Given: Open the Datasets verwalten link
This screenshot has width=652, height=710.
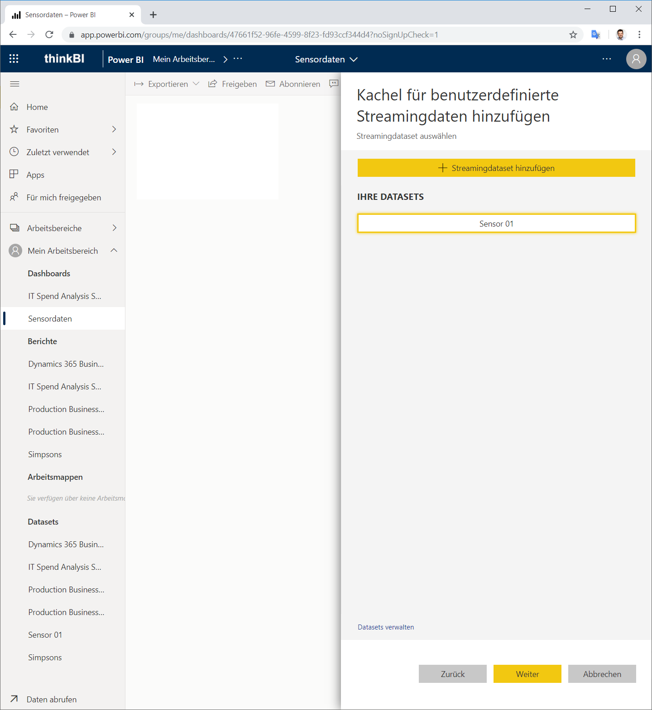Looking at the screenshot, I should pos(386,627).
